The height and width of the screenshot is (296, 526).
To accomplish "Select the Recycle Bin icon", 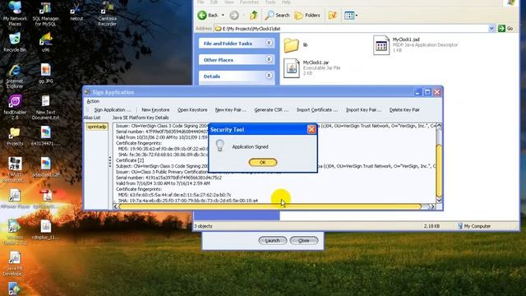I will click(15, 42).
